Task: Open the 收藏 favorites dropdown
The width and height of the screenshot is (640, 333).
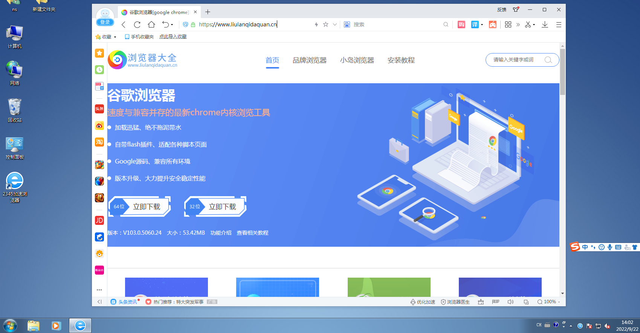Action: 106,37
